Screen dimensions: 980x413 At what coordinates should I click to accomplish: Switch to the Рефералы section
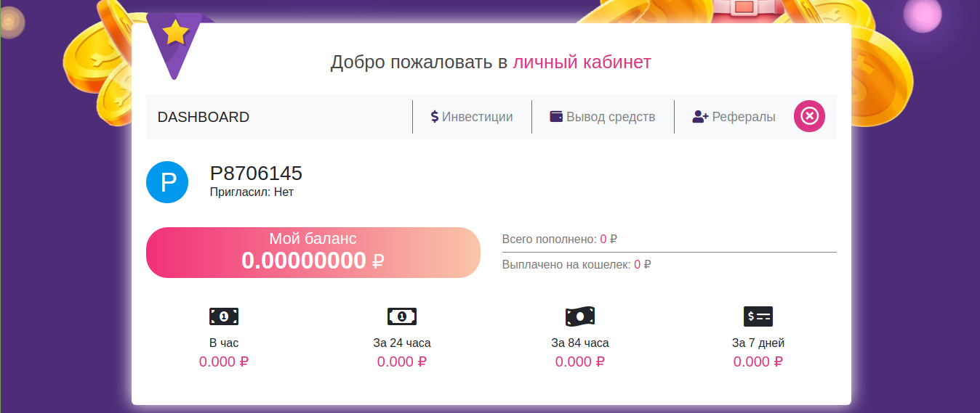coord(743,117)
